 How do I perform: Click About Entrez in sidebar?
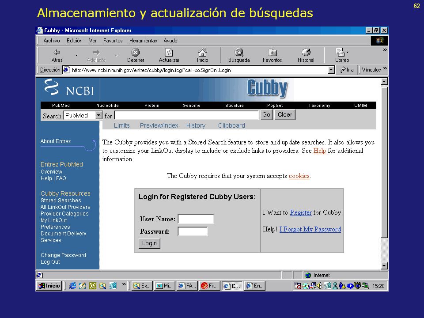tap(56, 141)
